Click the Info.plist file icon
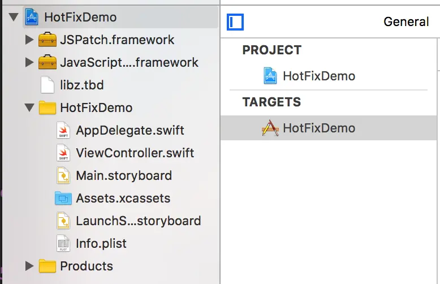Viewport: 440px width, 284px height. click(x=63, y=244)
